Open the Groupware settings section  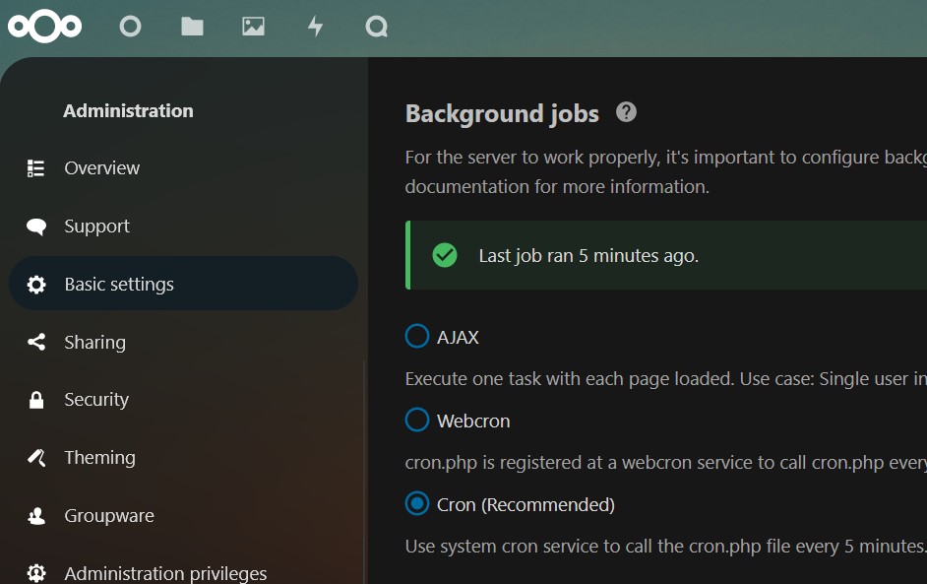[183, 516]
